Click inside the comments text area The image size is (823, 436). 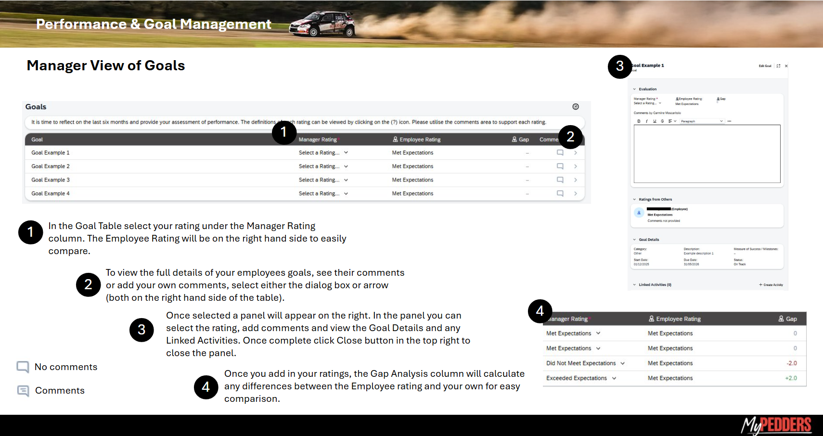[707, 154]
